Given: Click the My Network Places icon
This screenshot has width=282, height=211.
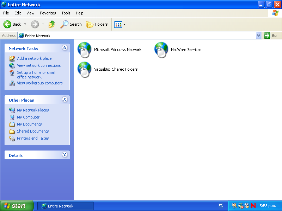Looking at the screenshot, I should 12,110.
